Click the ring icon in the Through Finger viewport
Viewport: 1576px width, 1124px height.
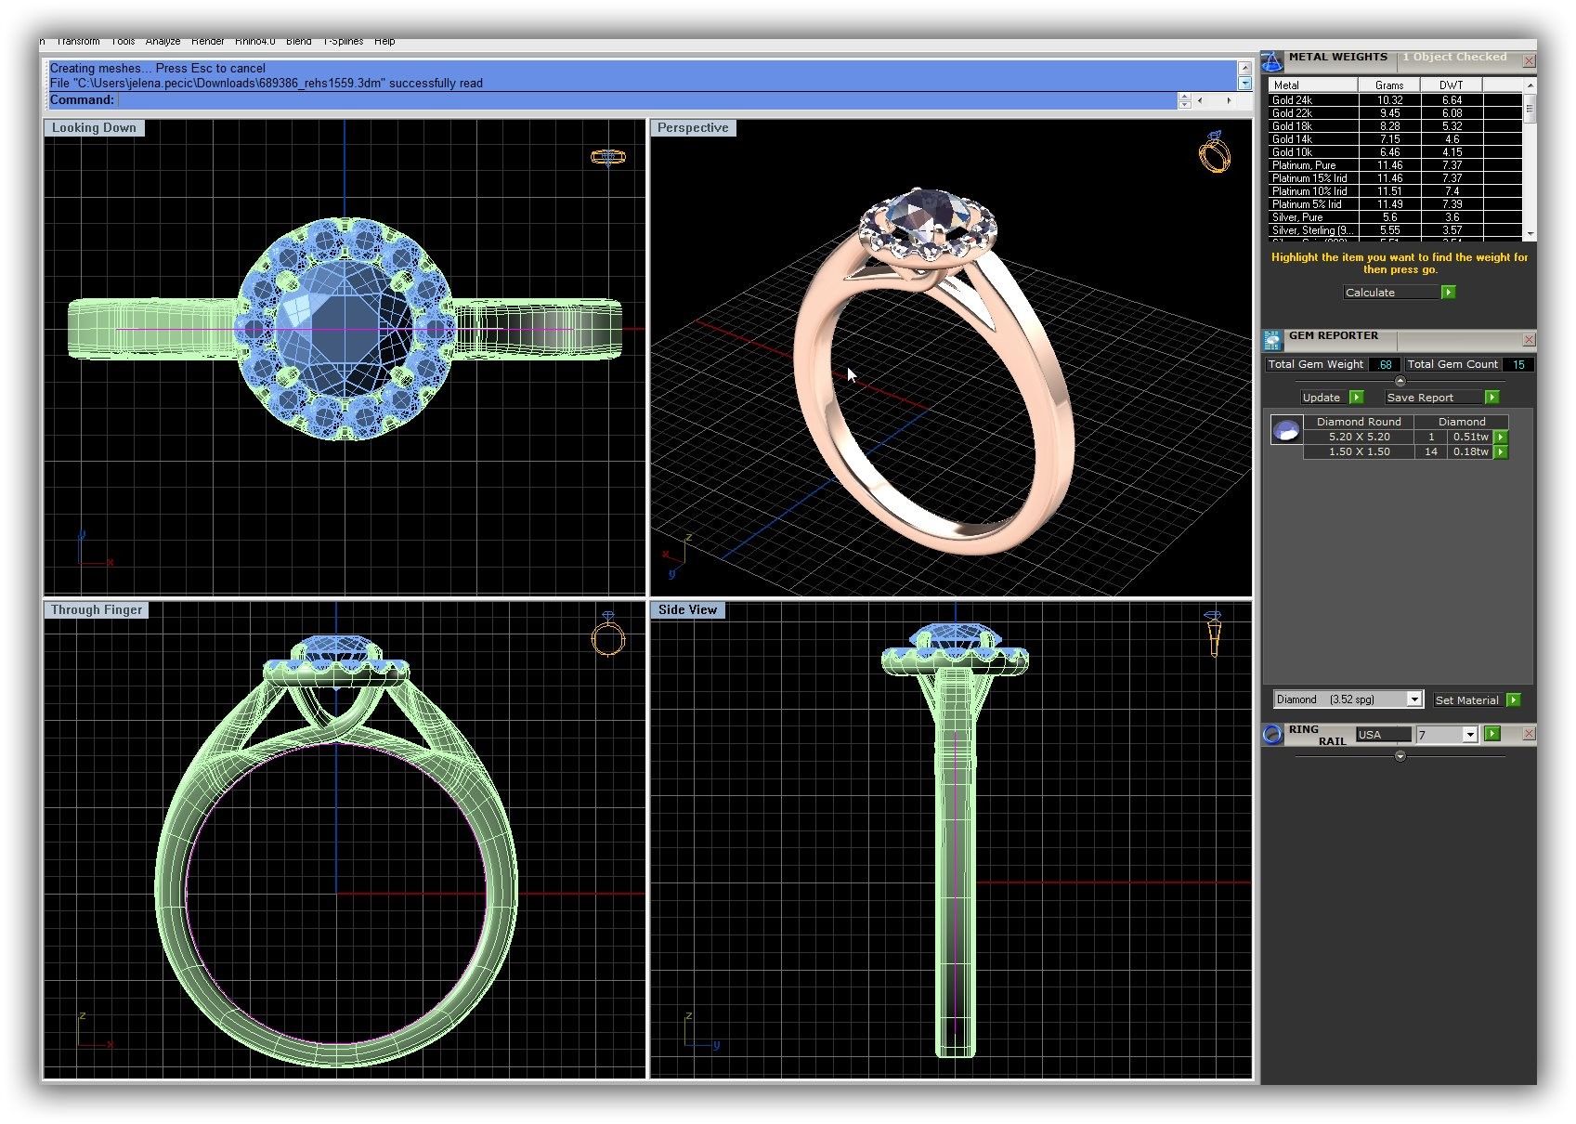click(608, 635)
